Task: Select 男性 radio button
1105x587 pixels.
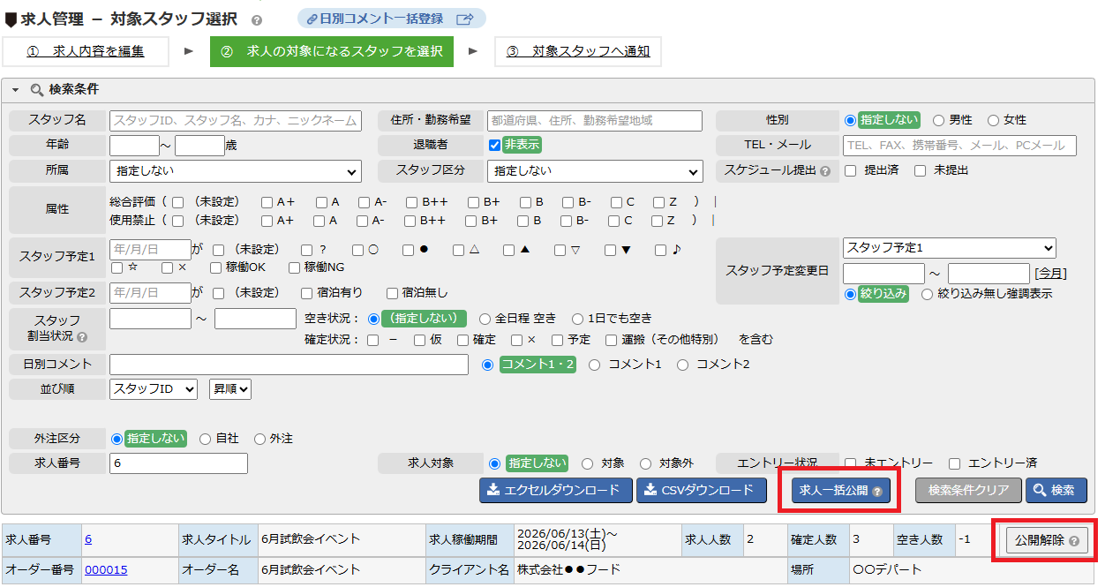Action: (938, 120)
